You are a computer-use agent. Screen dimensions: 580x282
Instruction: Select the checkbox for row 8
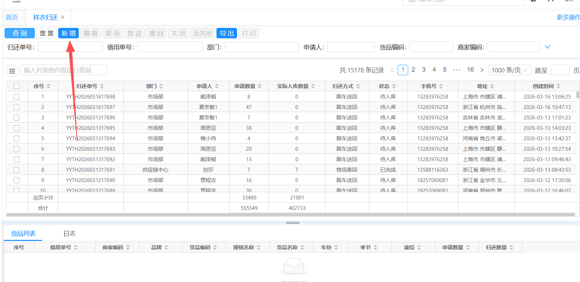pos(16,170)
